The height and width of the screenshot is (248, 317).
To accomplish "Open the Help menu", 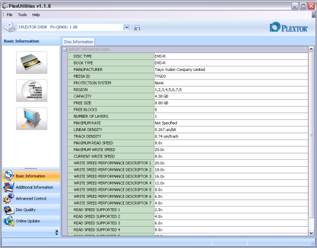I will click(36, 15).
